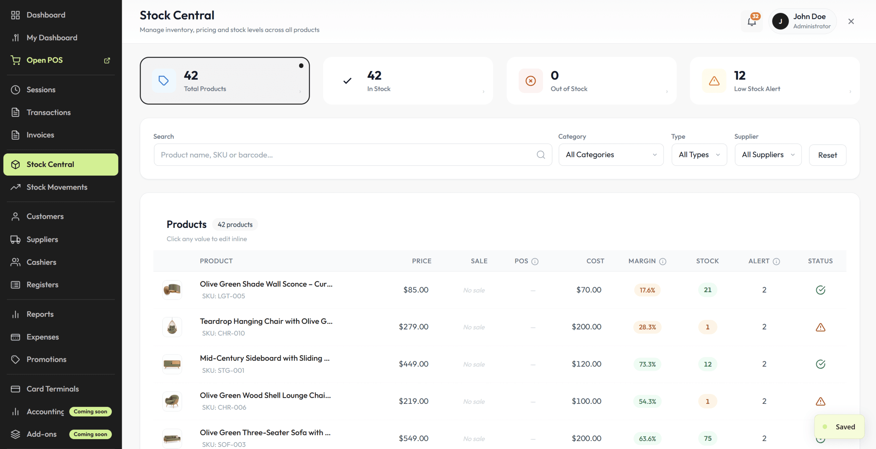Click the Low Stock Alert warning icon
Screen dimensions: 876x449
click(714, 81)
